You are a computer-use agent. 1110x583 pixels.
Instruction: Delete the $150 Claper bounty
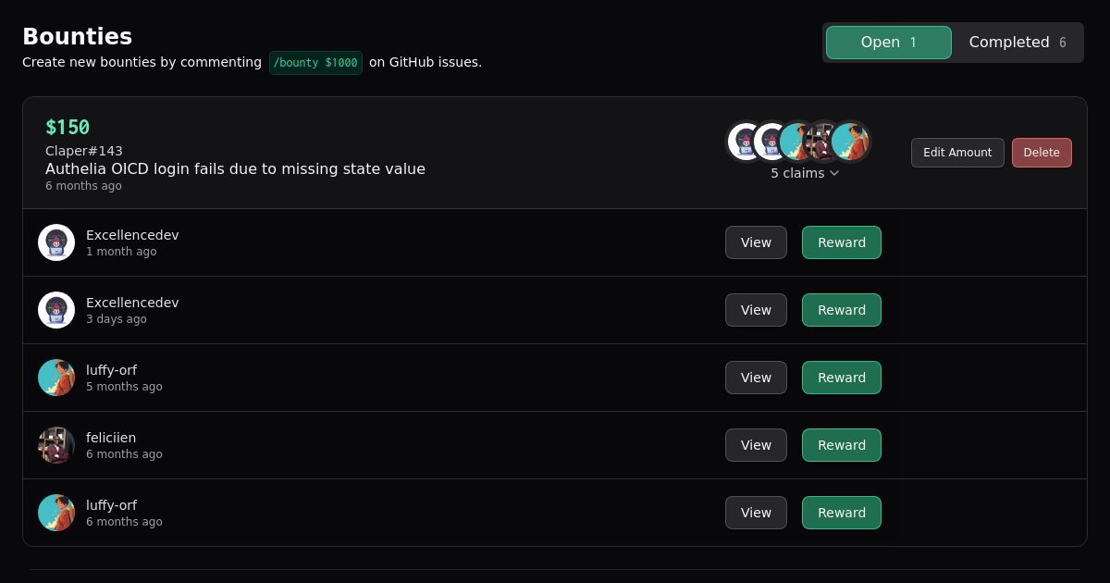coord(1042,153)
